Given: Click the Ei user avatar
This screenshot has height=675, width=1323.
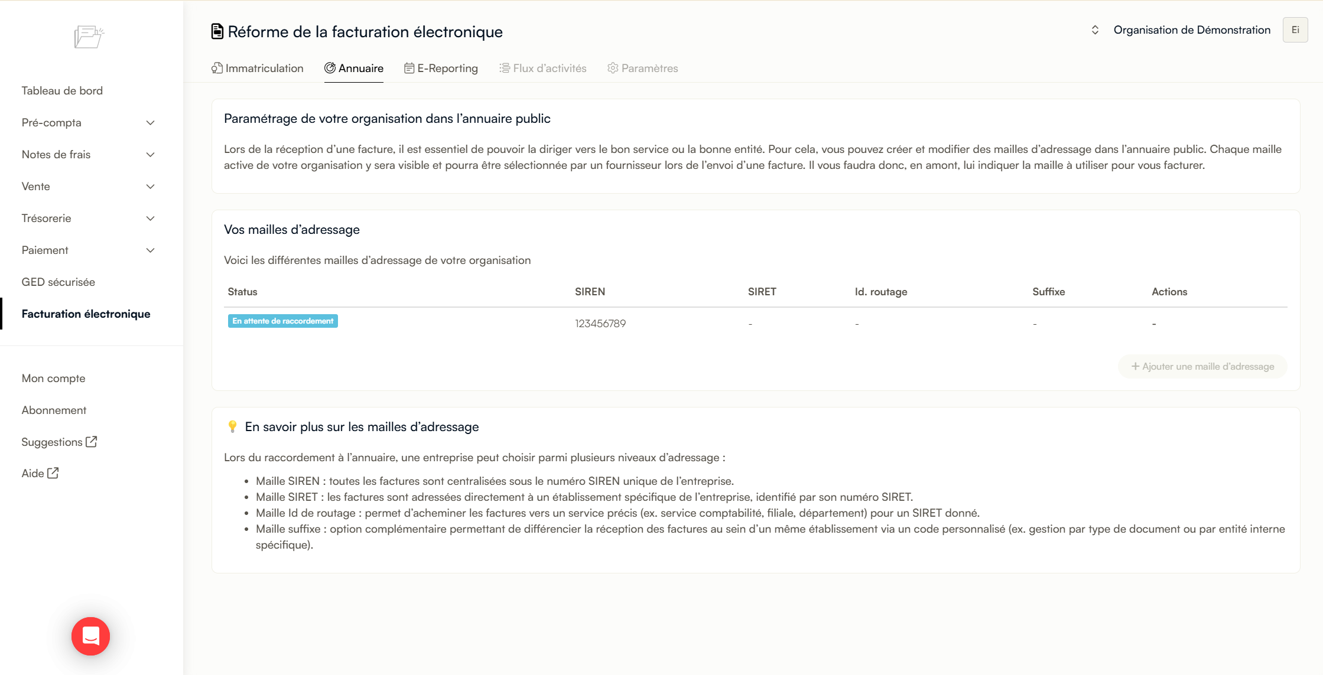Looking at the screenshot, I should click(1295, 30).
